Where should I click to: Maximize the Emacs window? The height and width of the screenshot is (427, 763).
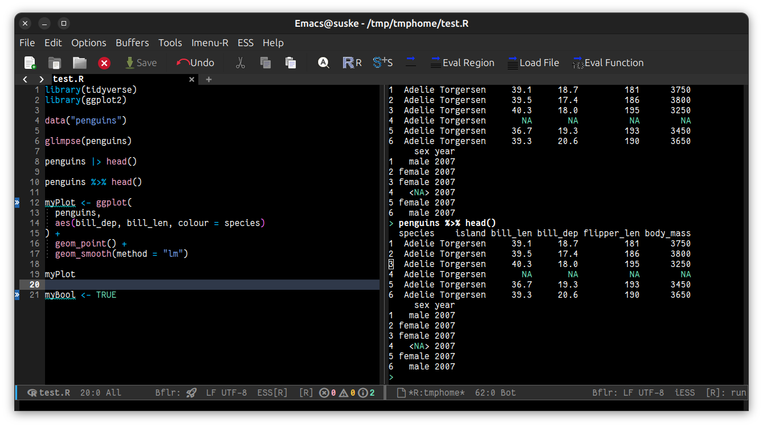point(64,23)
